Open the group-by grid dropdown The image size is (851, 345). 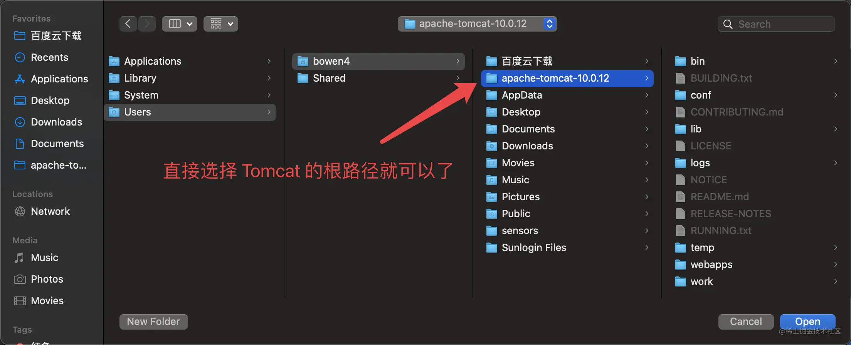click(221, 24)
